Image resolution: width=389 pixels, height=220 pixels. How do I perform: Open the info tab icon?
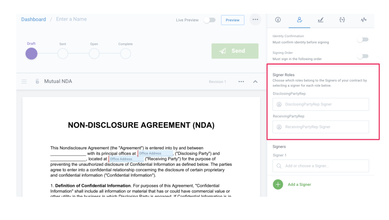278,20
